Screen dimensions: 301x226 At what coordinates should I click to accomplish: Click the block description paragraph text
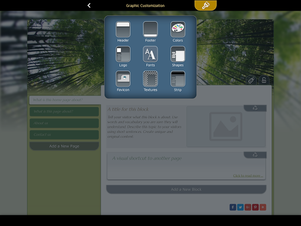click(144, 127)
